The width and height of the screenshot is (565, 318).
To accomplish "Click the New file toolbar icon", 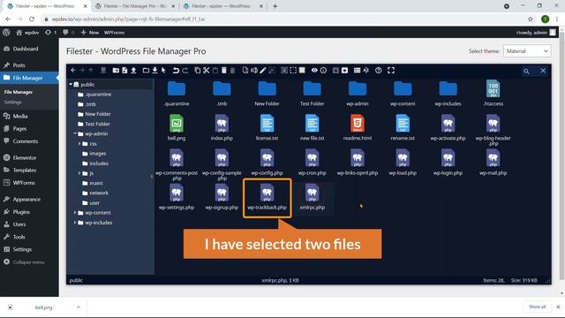I will click(x=124, y=71).
